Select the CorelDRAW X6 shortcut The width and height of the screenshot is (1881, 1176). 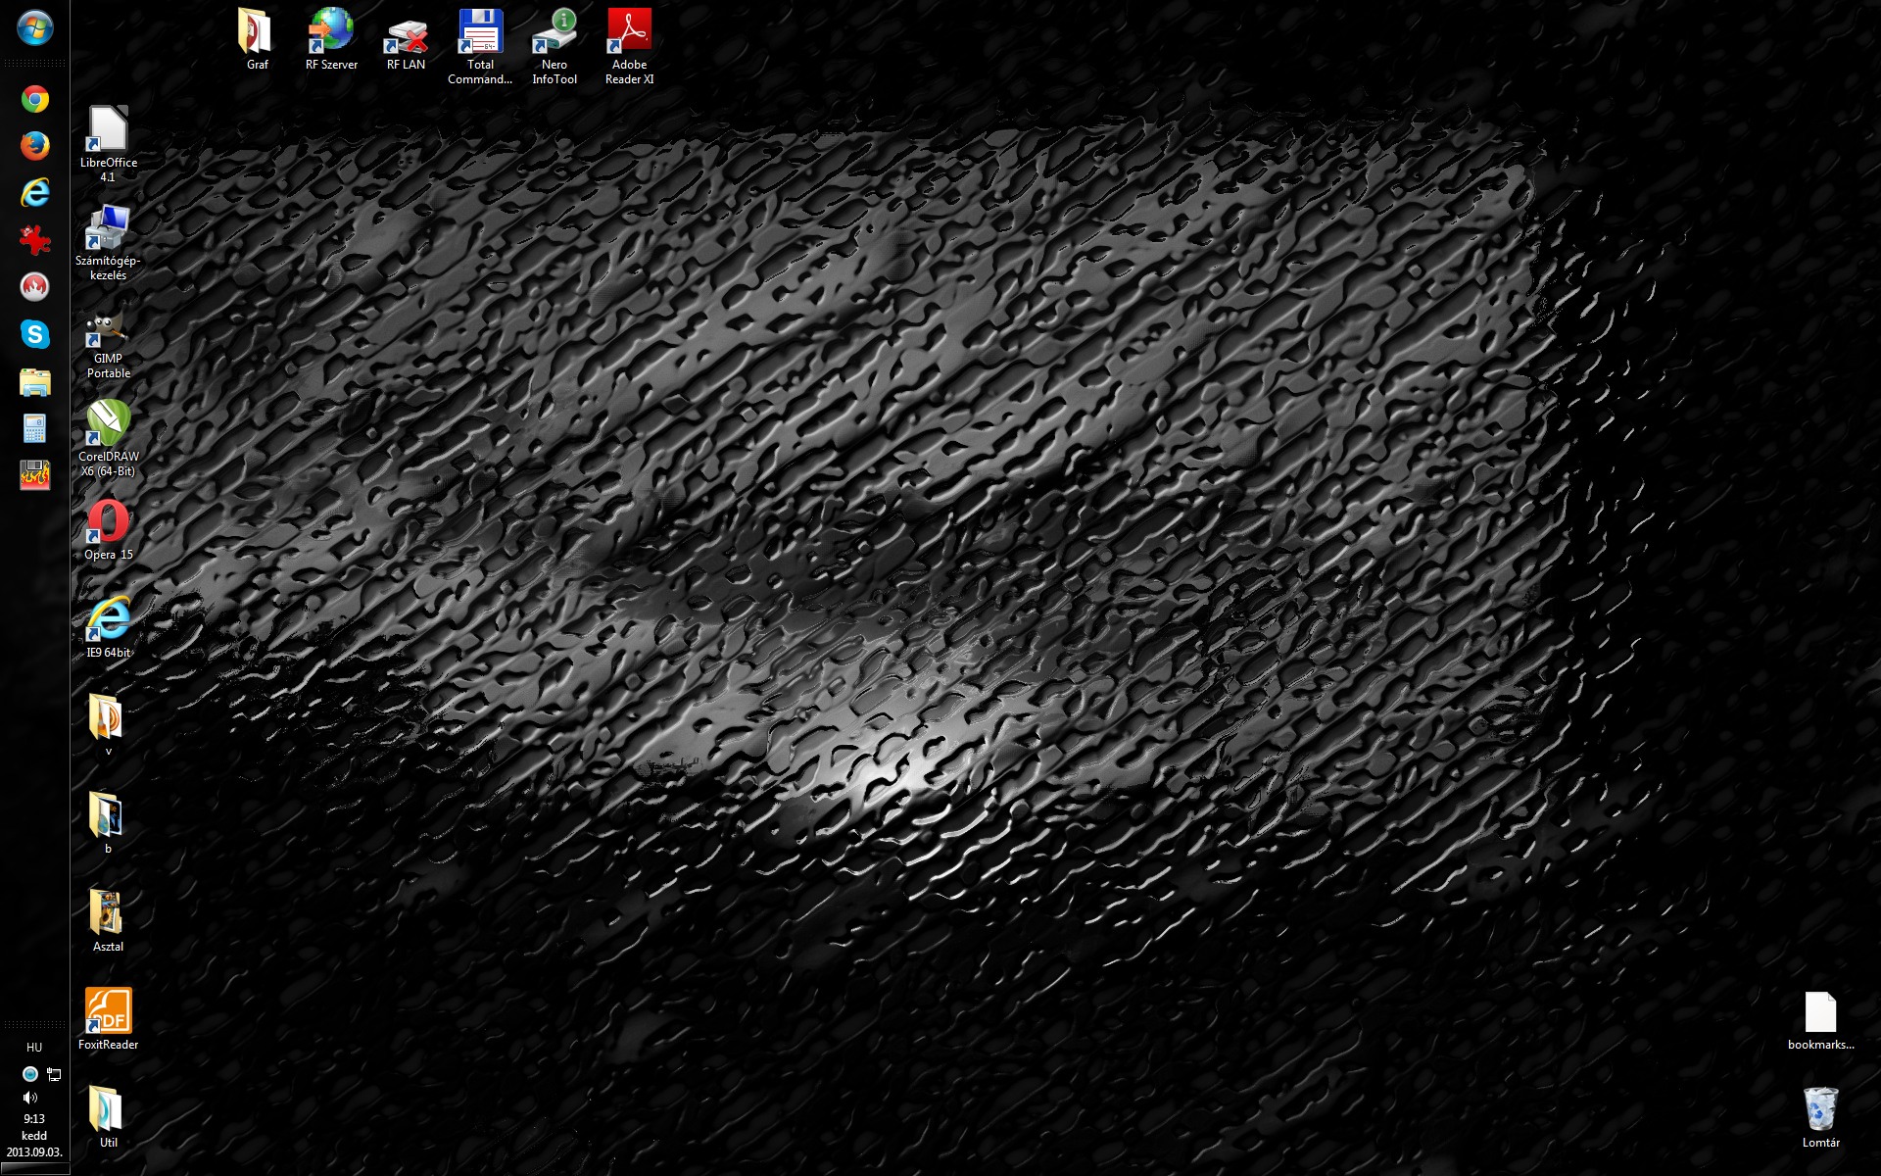pyautogui.click(x=108, y=439)
